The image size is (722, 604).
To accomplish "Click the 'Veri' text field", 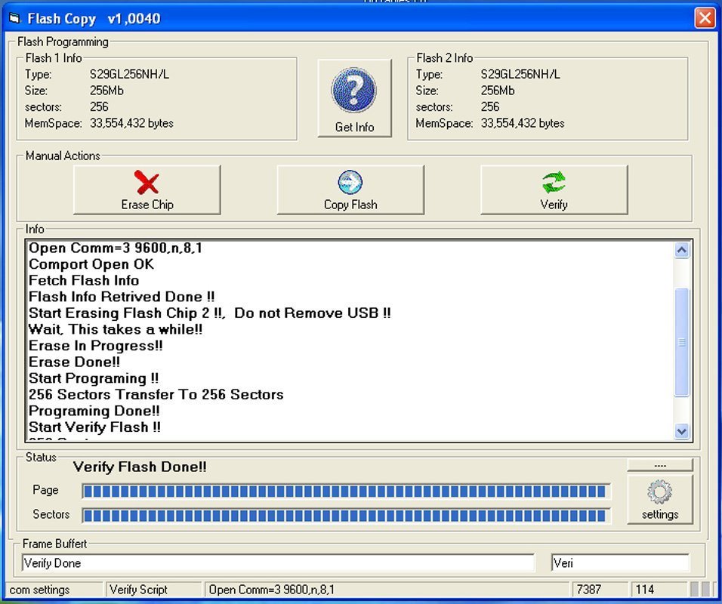I will coord(619,563).
